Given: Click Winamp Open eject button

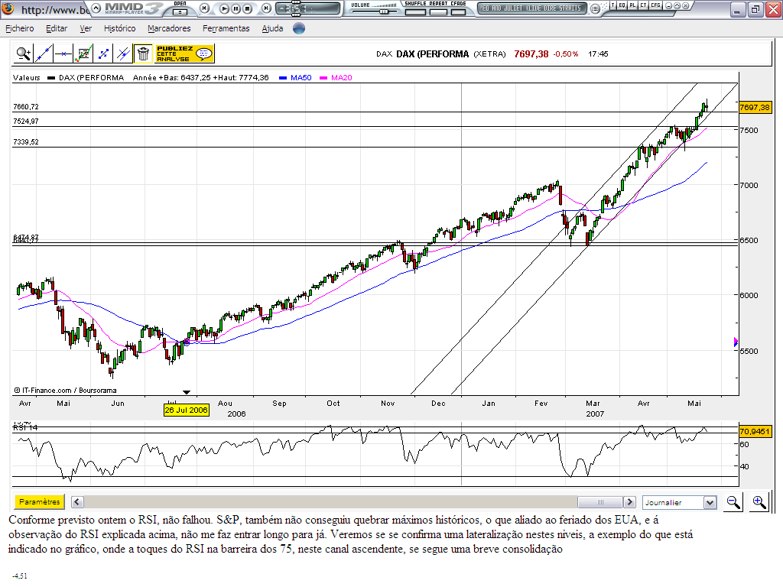Looking at the screenshot, I should (x=180, y=11).
